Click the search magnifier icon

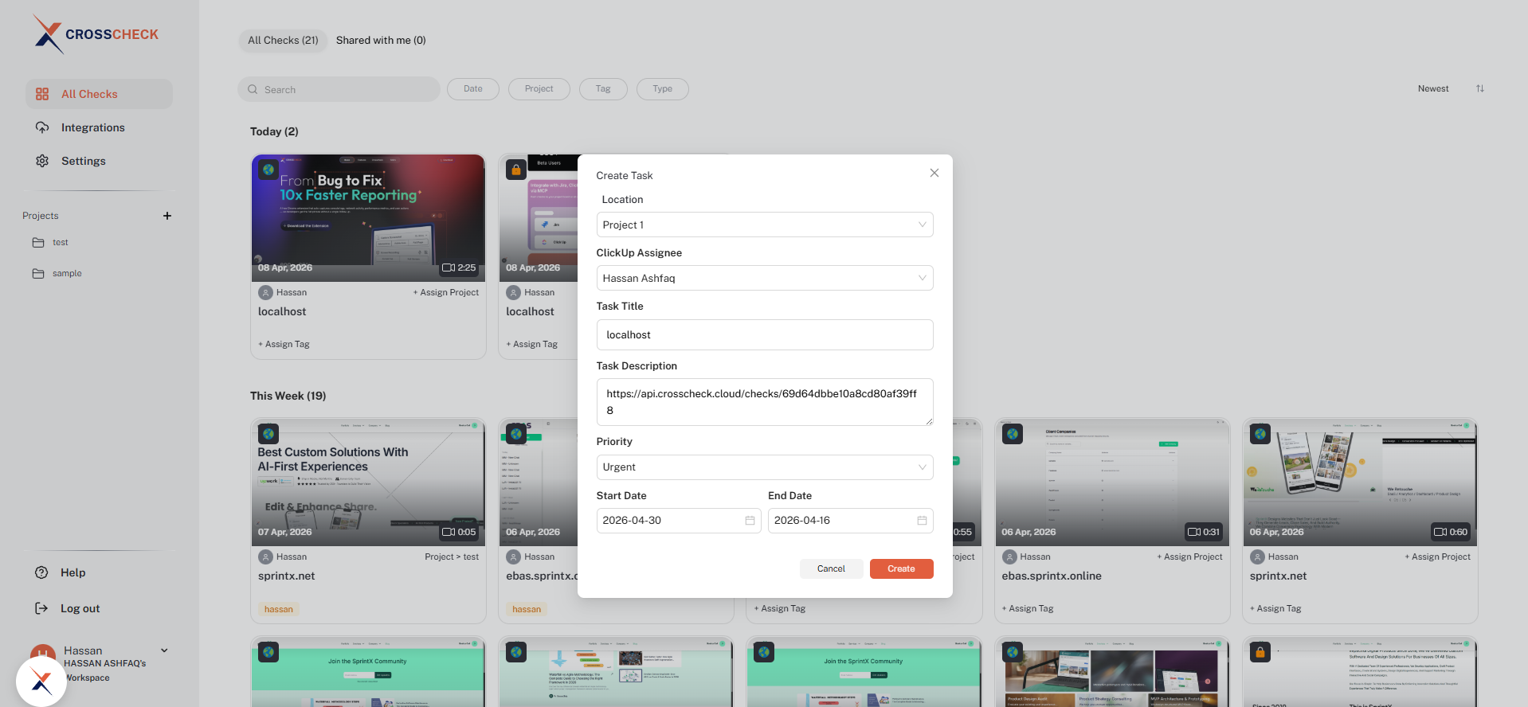click(x=253, y=89)
